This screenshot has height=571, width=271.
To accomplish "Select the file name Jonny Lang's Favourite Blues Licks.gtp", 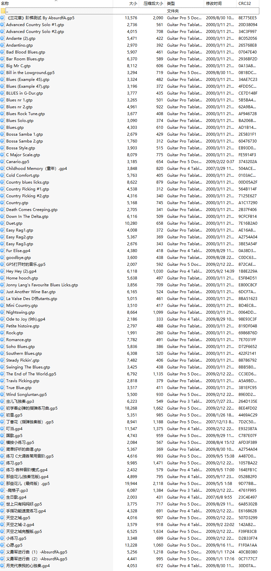I will (x=42, y=285).
